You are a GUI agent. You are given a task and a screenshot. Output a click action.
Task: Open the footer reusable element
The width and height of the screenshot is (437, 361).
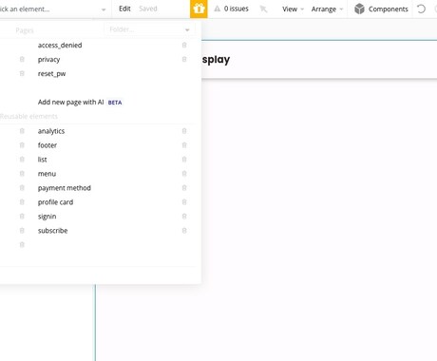(47, 145)
